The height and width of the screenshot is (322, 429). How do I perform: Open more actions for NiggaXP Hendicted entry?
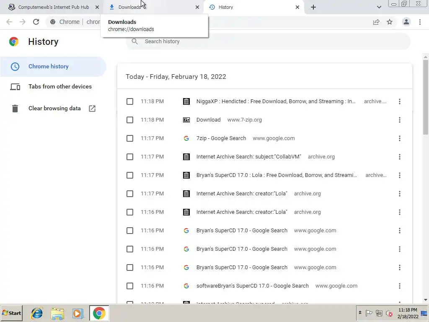tap(399, 101)
